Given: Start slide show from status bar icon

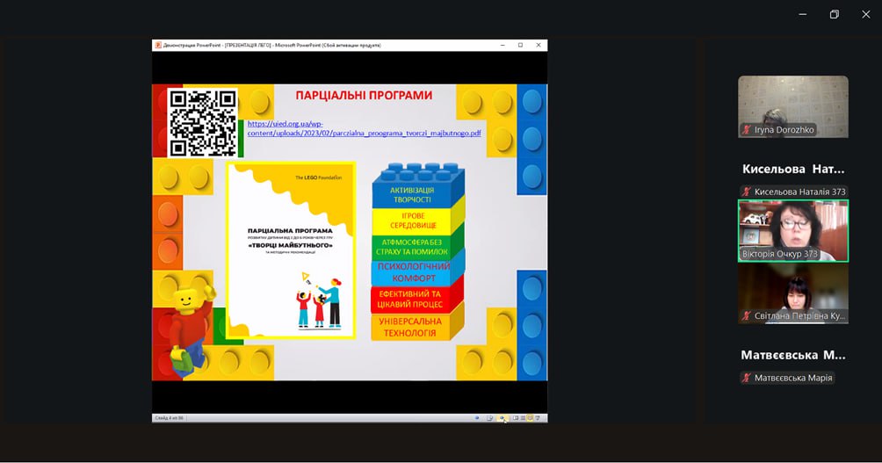Looking at the screenshot, I should coord(538,418).
